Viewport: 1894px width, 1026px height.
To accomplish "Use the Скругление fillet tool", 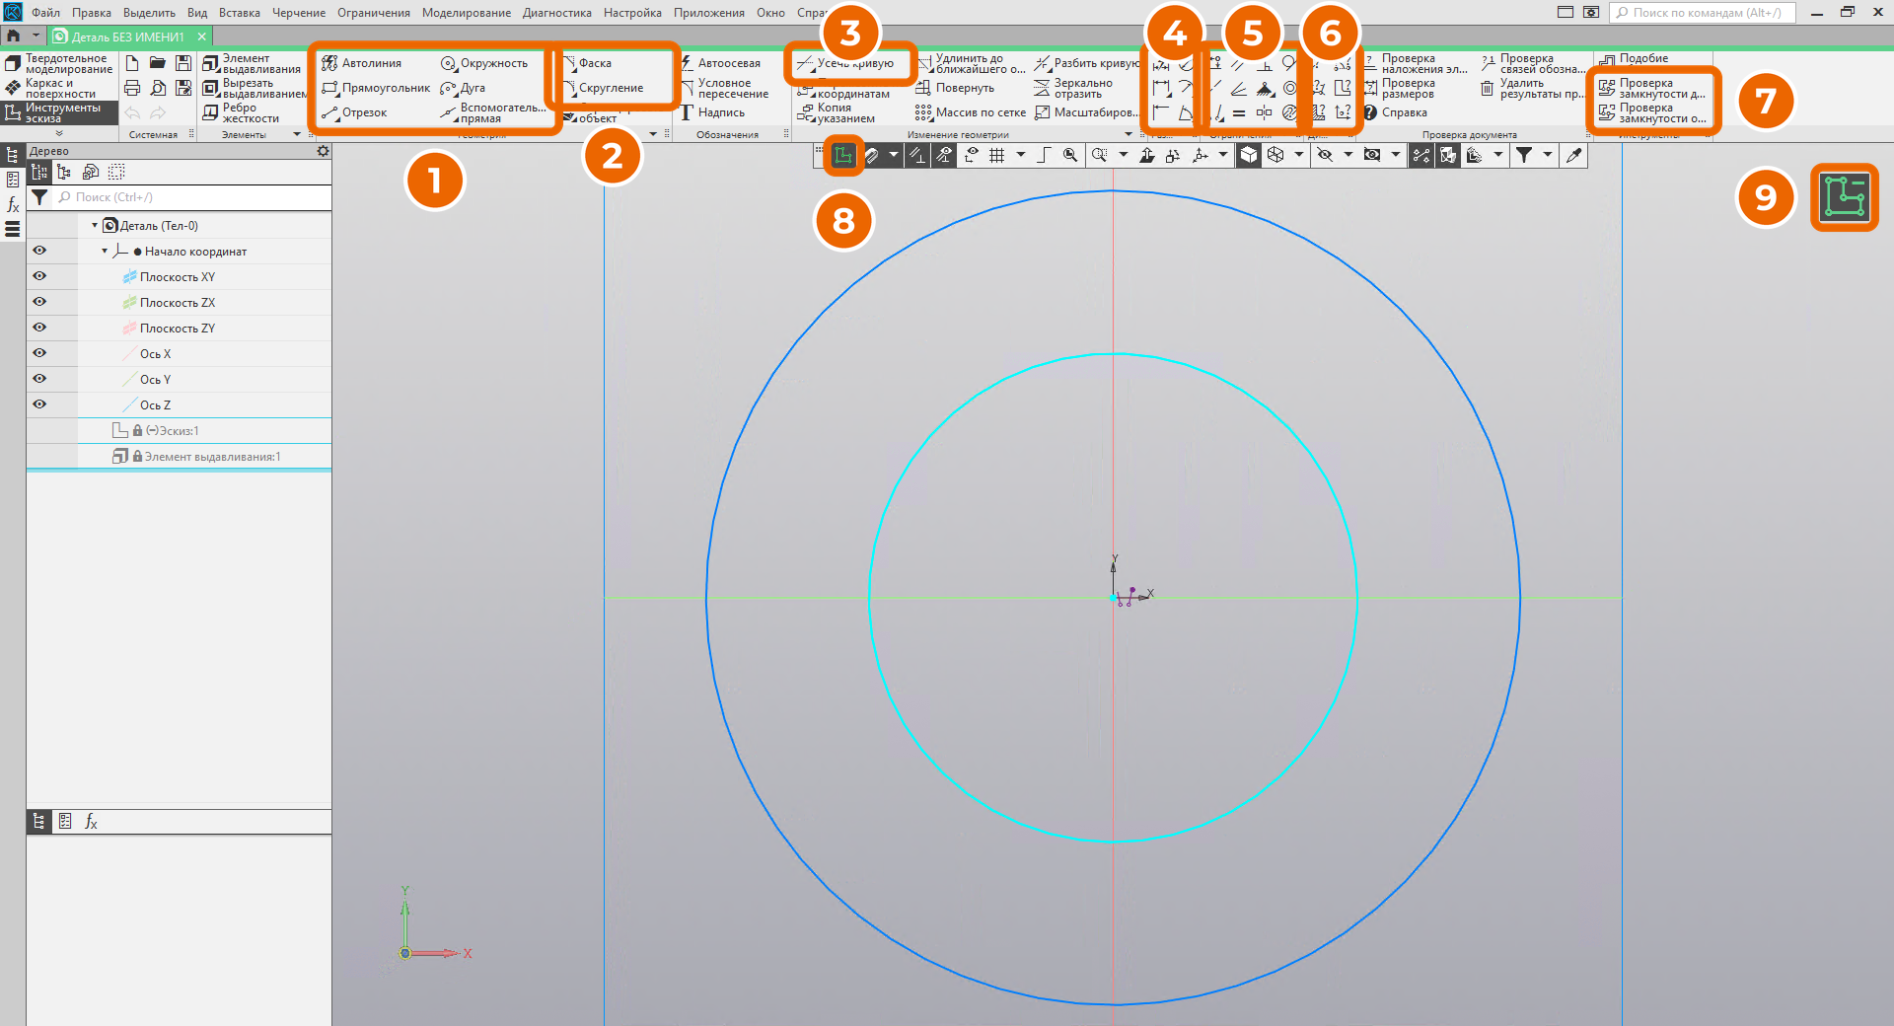I will click(603, 88).
